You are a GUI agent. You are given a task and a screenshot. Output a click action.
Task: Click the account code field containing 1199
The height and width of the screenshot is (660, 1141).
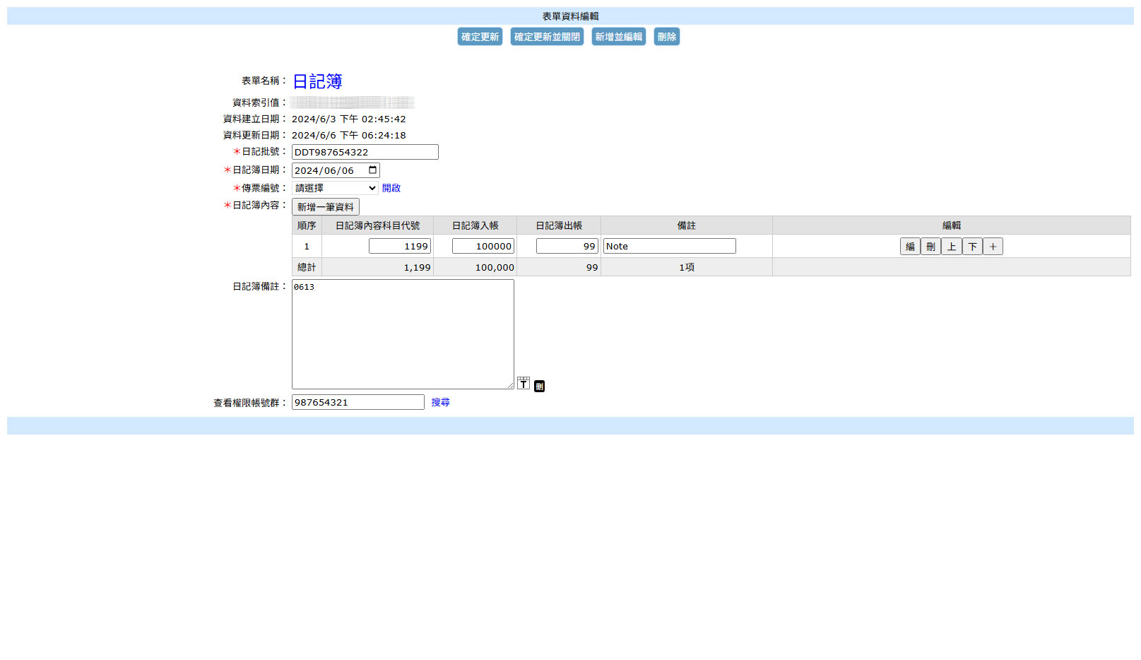(400, 246)
